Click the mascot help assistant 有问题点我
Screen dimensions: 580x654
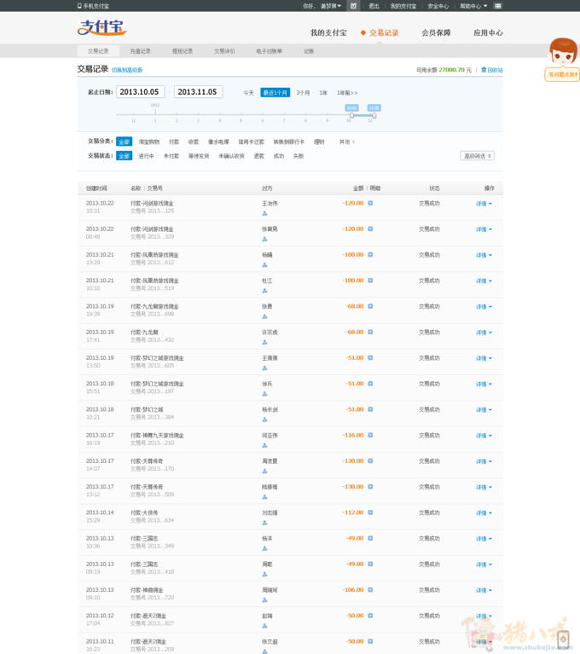[x=562, y=60]
